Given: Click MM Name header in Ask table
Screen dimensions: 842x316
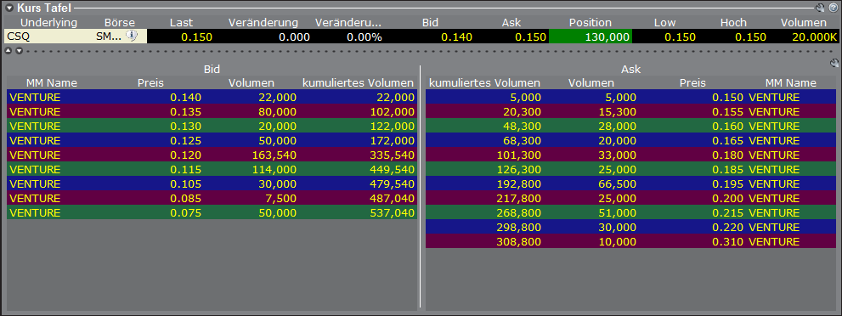Looking at the screenshot, I should [790, 83].
